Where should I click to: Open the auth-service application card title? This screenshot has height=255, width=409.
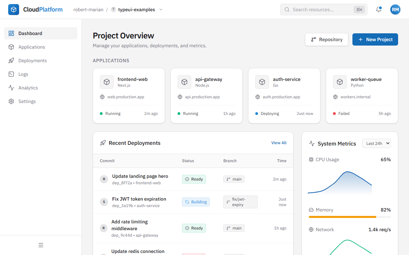(x=287, y=79)
